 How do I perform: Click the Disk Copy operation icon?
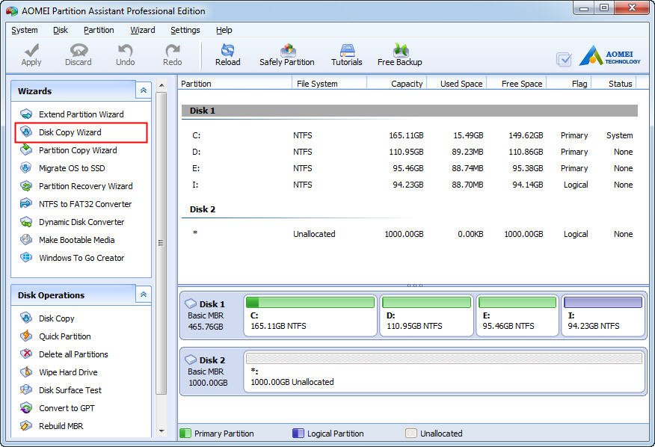click(26, 318)
